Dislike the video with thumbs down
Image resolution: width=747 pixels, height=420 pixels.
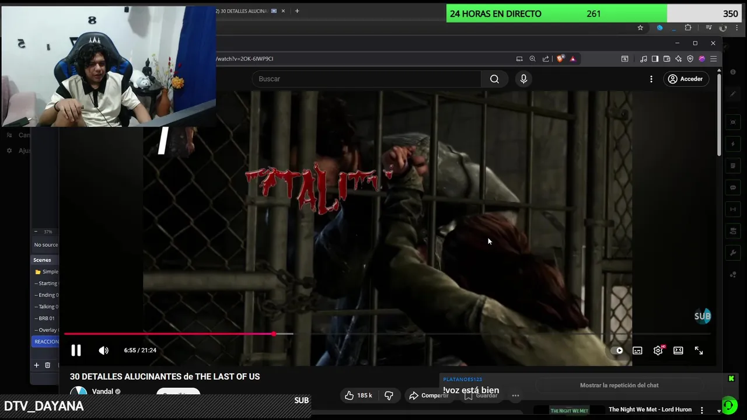click(389, 395)
